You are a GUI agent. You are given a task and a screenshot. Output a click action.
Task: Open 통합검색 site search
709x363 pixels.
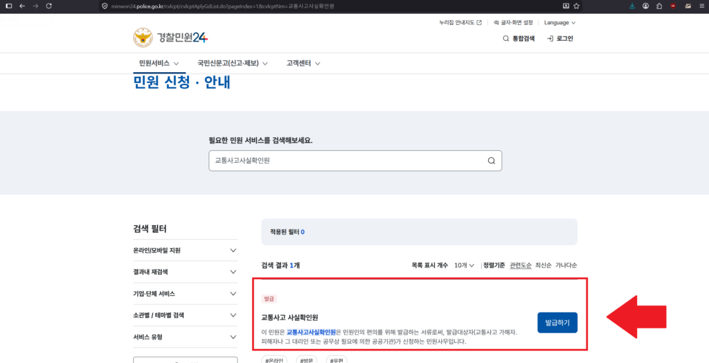(519, 39)
